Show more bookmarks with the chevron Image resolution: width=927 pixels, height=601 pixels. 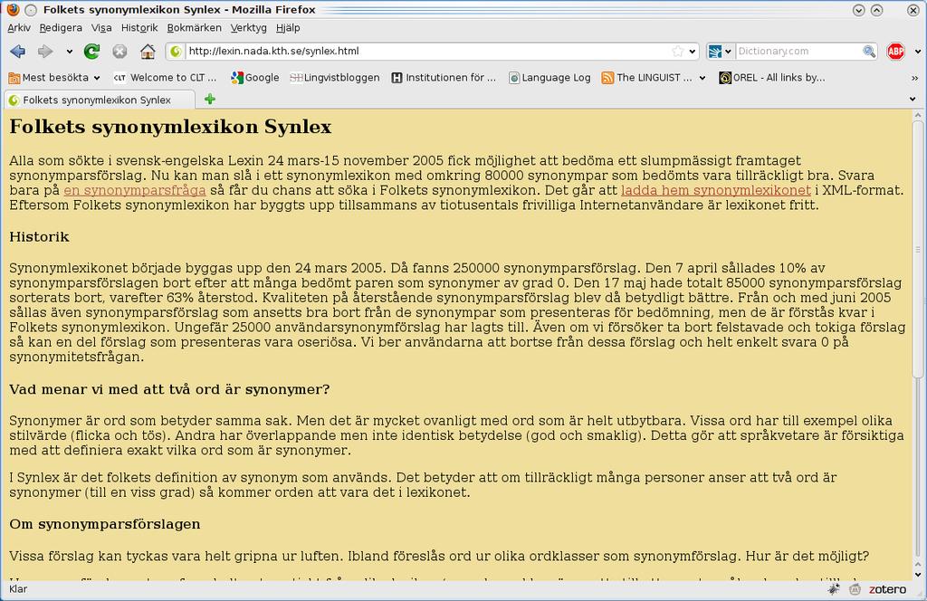pos(914,78)
